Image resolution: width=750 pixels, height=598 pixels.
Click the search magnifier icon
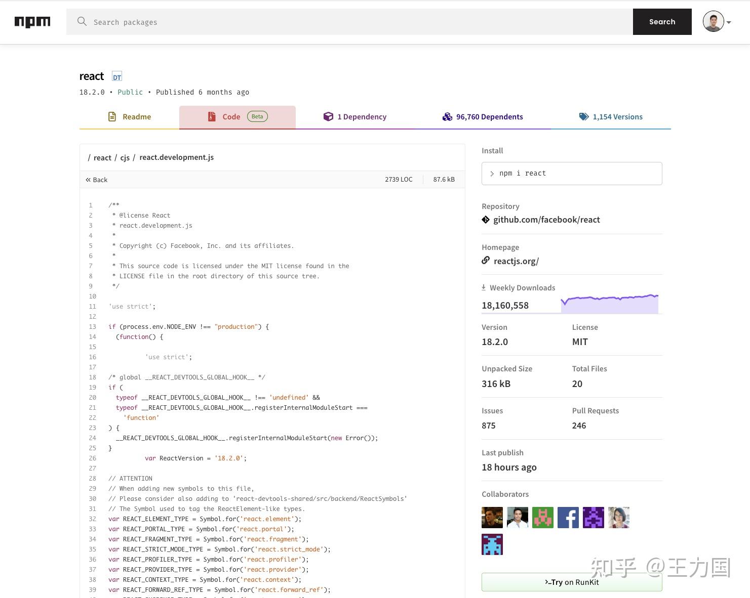click(82, 21)
